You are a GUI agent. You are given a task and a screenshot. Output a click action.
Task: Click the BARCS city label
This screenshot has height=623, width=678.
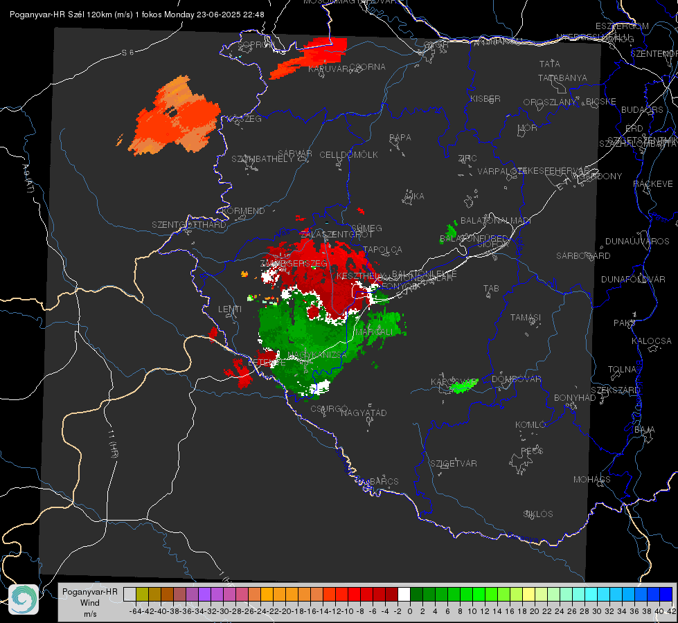384,481
